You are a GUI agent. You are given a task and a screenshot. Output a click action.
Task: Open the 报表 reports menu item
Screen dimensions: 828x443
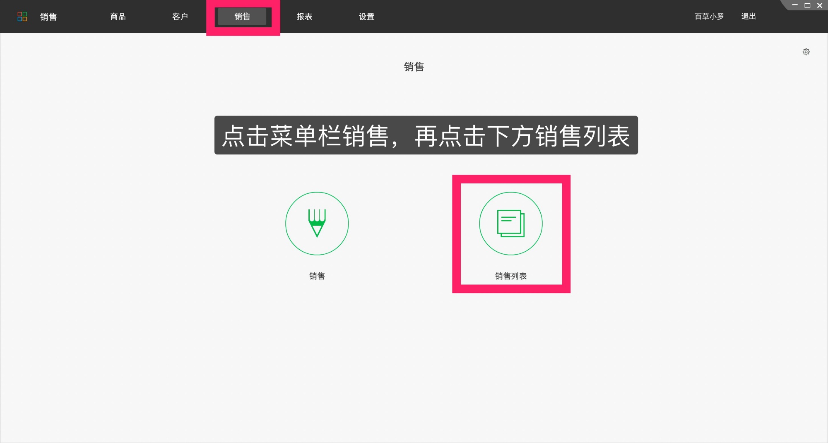[x=304, y=17]
